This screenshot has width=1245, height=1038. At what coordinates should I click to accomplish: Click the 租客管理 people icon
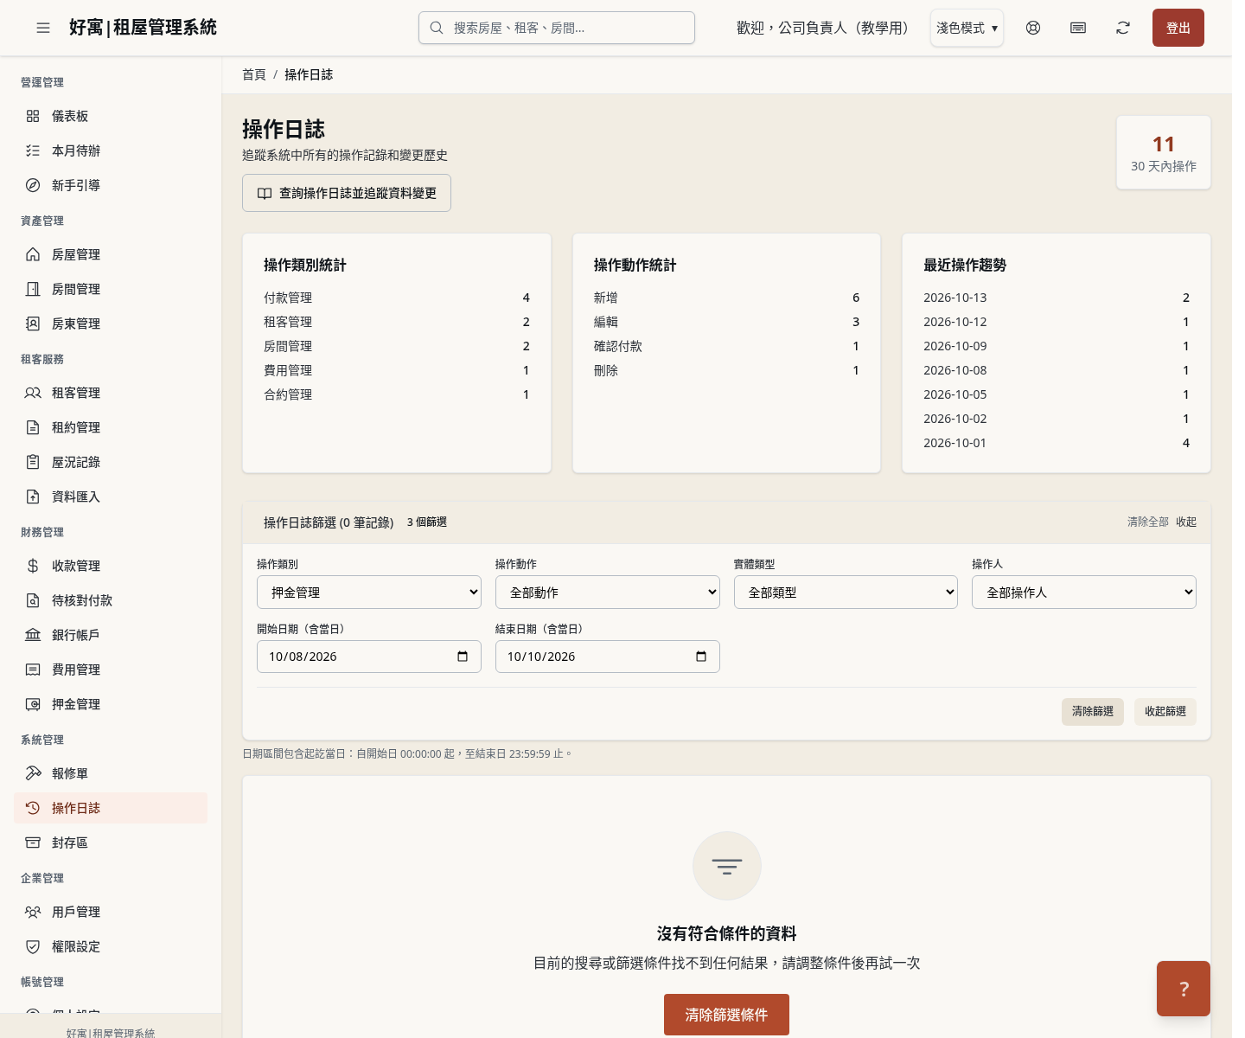[x=33, y=393]
